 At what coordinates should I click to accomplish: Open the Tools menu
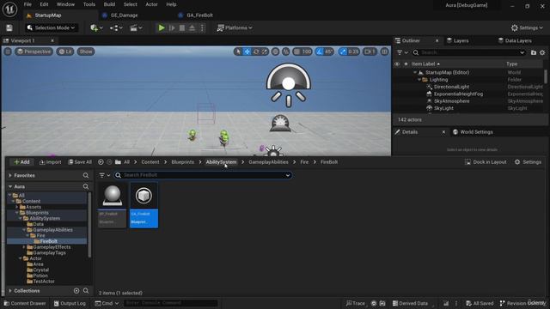[89, 4]
